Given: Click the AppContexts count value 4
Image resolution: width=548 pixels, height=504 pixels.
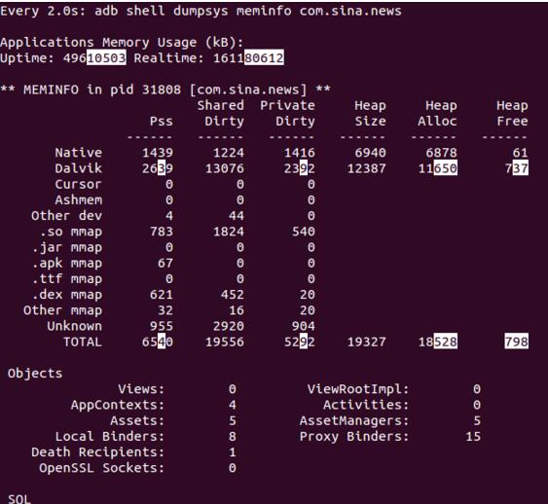Looking at the screenshot, I should pyautogui.click(x=233, y=405).
